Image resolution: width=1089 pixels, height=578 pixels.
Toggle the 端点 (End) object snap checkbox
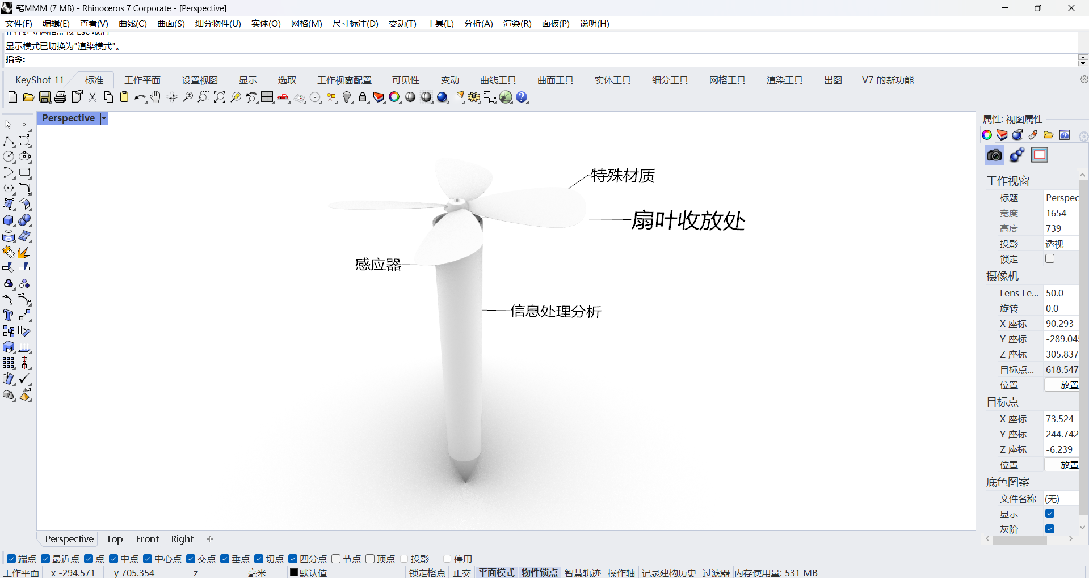[11, 559]
